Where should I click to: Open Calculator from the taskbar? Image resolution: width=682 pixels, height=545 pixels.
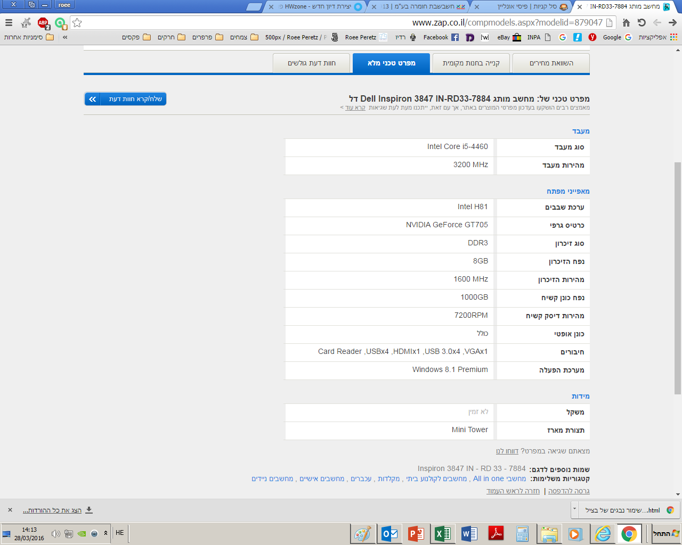click(x=523, y=534)
